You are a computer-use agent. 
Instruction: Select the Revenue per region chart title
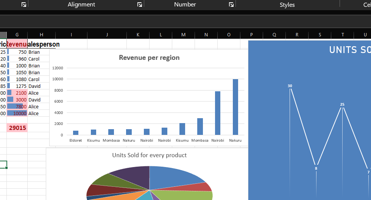(x=149, y=58)
